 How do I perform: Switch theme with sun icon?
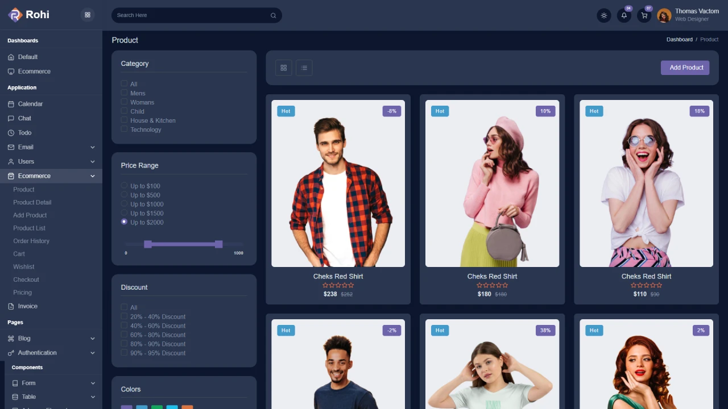click(604, 15)
